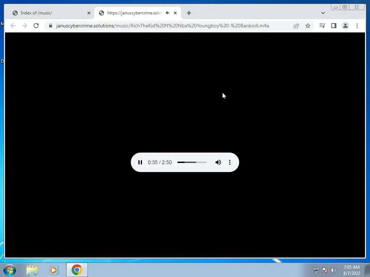
Task: Launch Windows Media Player from taskbar
Action: [54, 270]
